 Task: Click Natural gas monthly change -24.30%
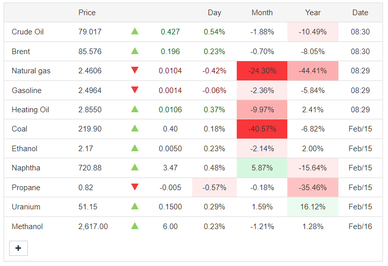pyautogui.click(x=262, y=71)
